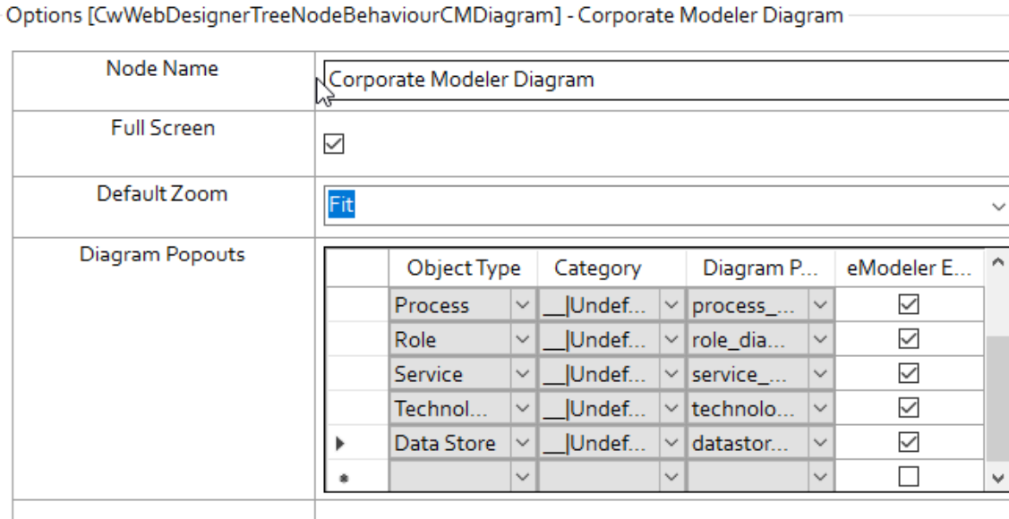Select the Data Store row indicator arrow

point(341,443)
